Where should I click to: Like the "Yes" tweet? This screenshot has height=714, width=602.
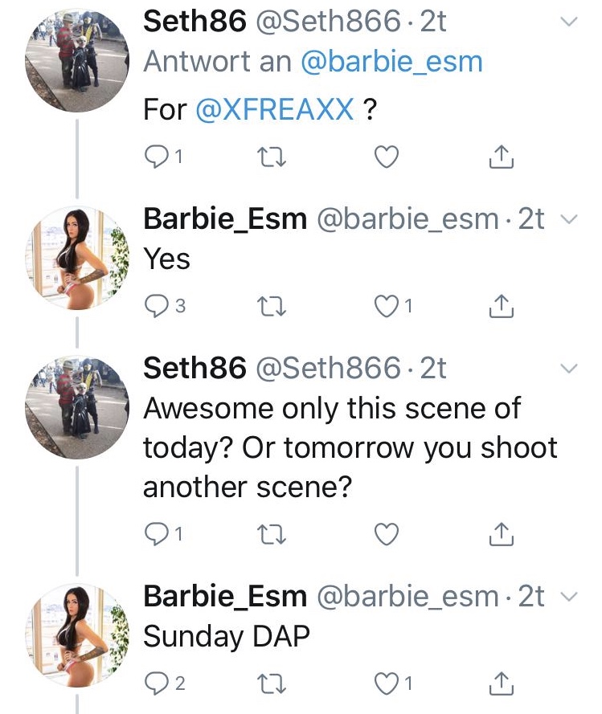click(387, 305)
